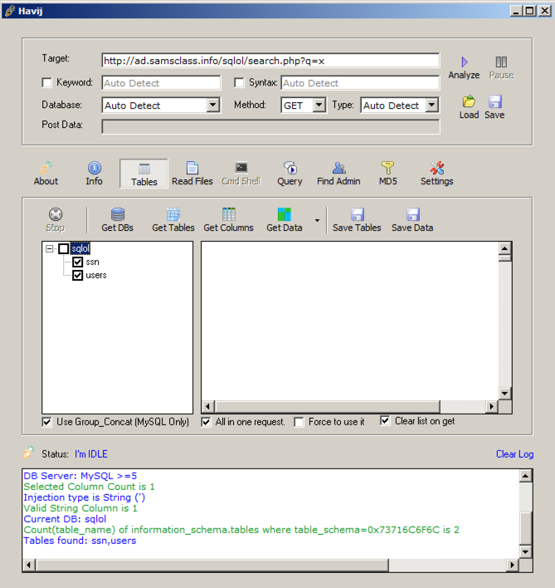Image resolution: width=555 pixels, height=588 pixels.
Task: Click the I'm IDLE status text
Action: 91,454
